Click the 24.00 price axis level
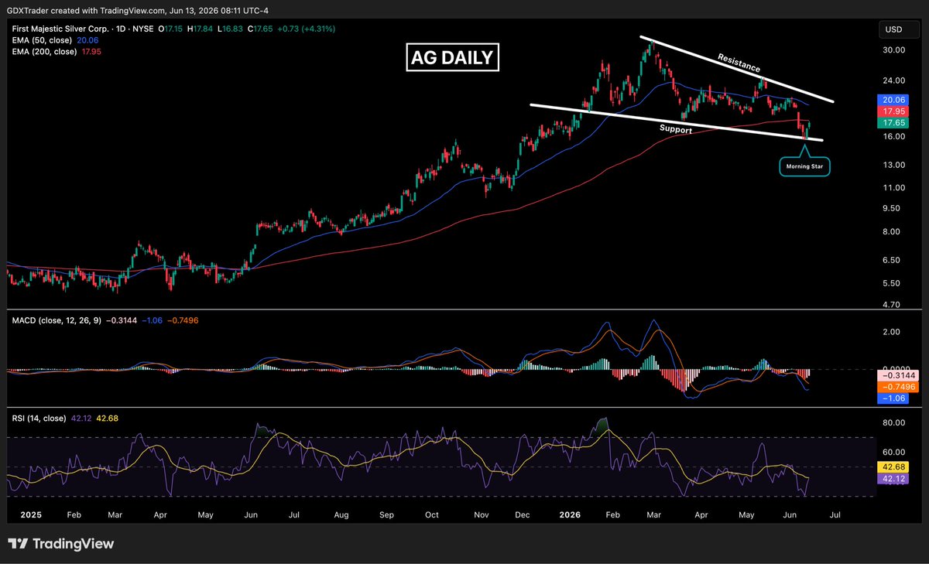The image size is (929, 564). (895, 80)
